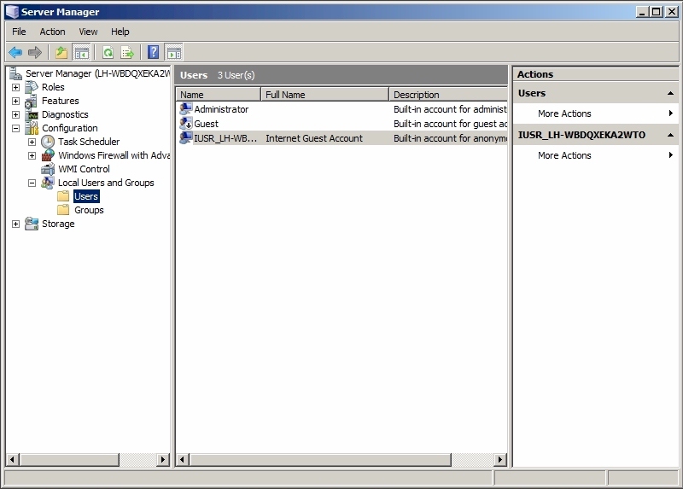Select the Groups tree item

click(x=89, y=210)
